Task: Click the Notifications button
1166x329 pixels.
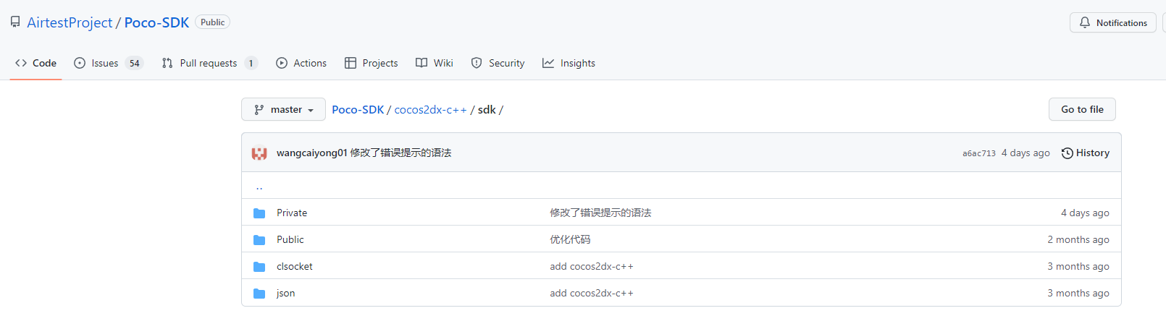Action: tap(1112, 23)
